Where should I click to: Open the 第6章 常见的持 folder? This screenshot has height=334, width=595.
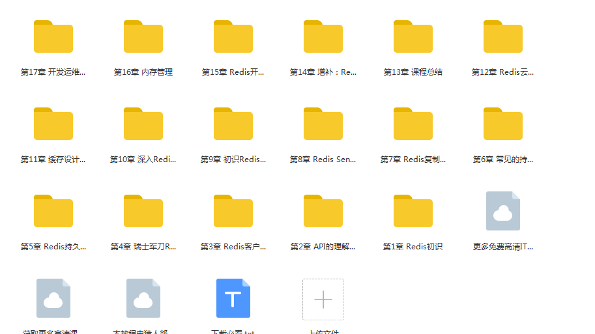[502, 124]
